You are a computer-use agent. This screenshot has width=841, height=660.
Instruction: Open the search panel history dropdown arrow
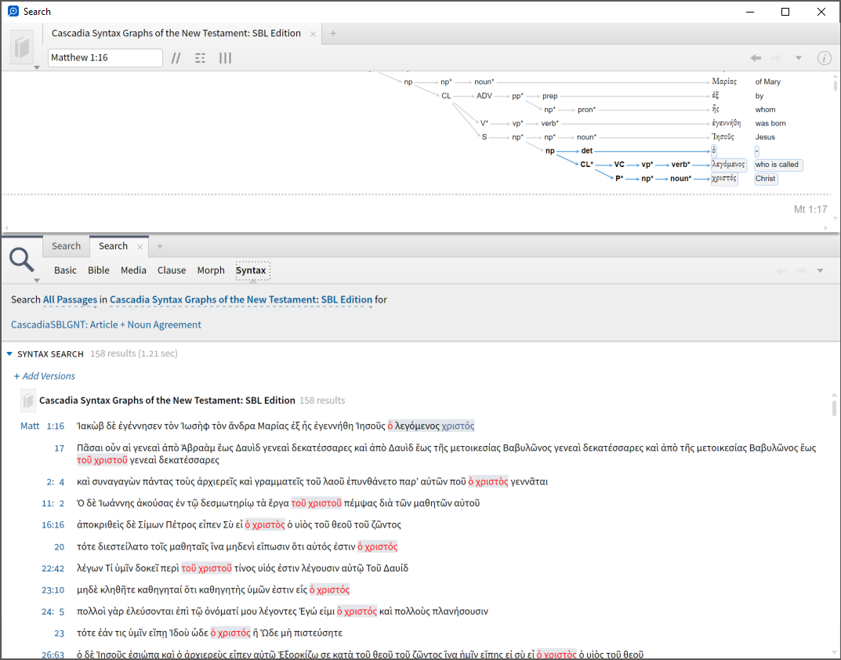point(820,271)
